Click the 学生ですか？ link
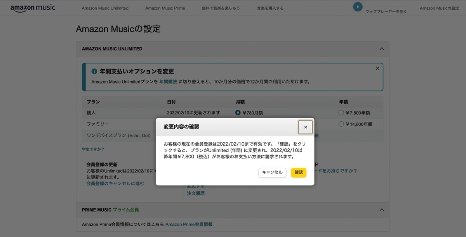Viewport: 466px width, 237px height. click(x=93, y=149)
